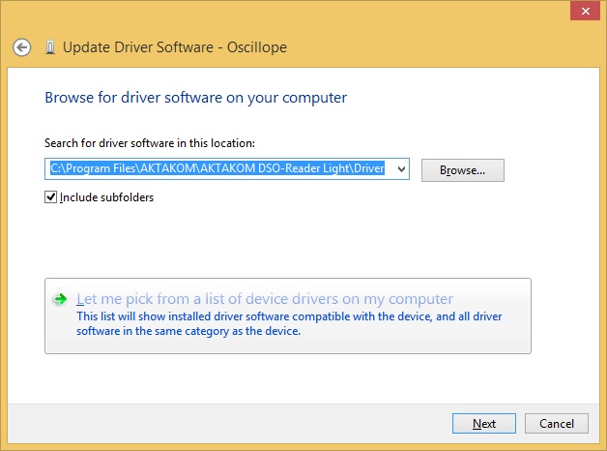Click the device icon beside the window title
607x451 pixels.
(50, 47)
